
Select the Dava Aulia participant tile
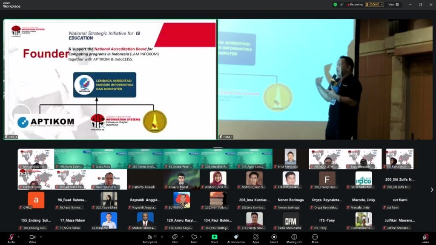tap(109, 159)
